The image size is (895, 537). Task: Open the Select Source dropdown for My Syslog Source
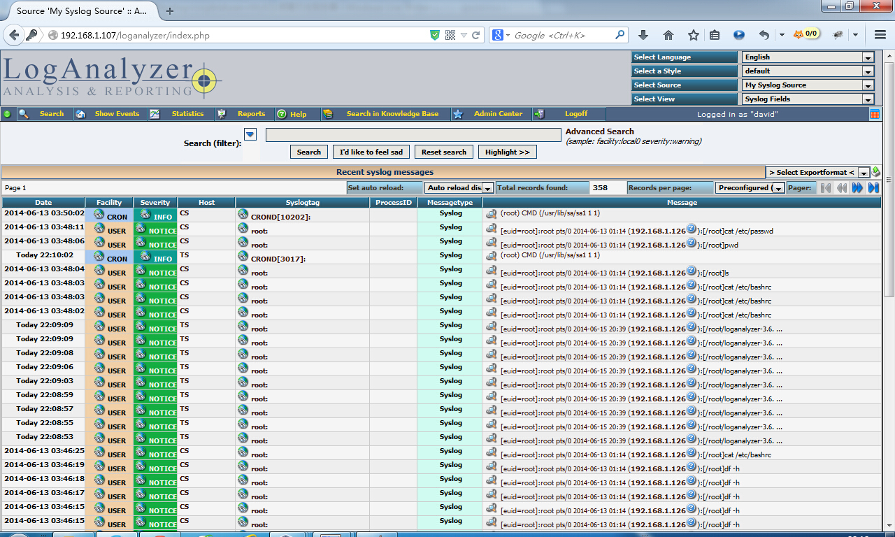pyautogui.click(x=867, y=85)
